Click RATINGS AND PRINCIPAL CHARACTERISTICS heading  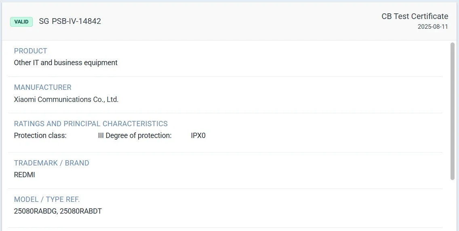point(91,124)
